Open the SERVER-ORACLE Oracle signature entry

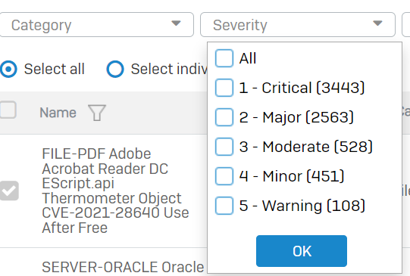coord(123,268)
